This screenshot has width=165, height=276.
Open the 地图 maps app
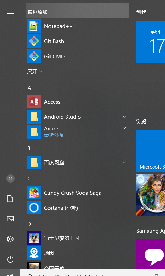pos(77,253)
